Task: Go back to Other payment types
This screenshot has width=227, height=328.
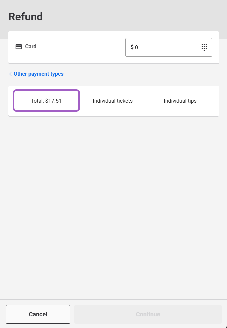Action: (x=38, y=74)
